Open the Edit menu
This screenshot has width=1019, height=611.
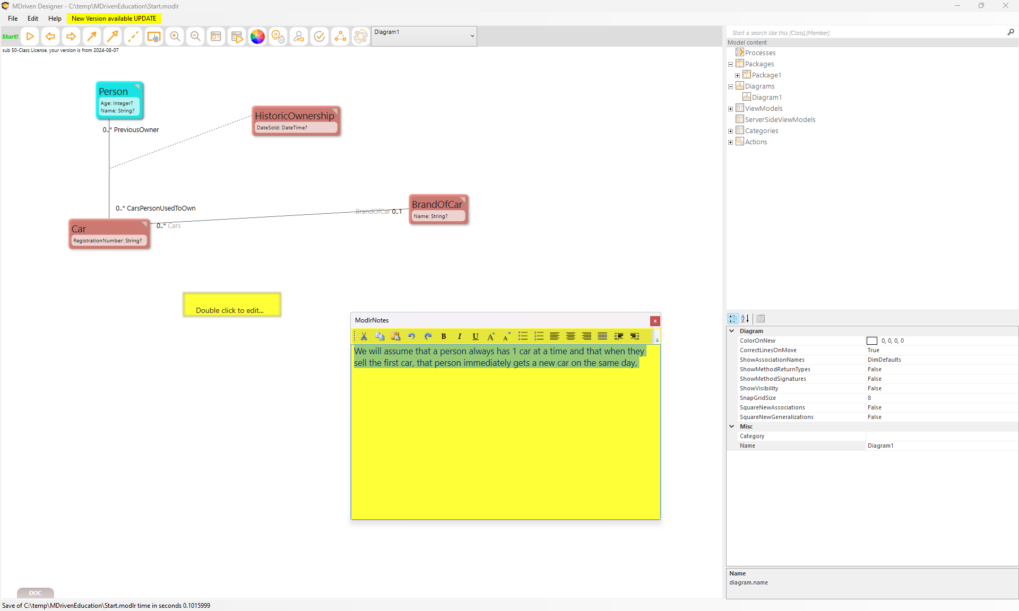click(33, 19)
